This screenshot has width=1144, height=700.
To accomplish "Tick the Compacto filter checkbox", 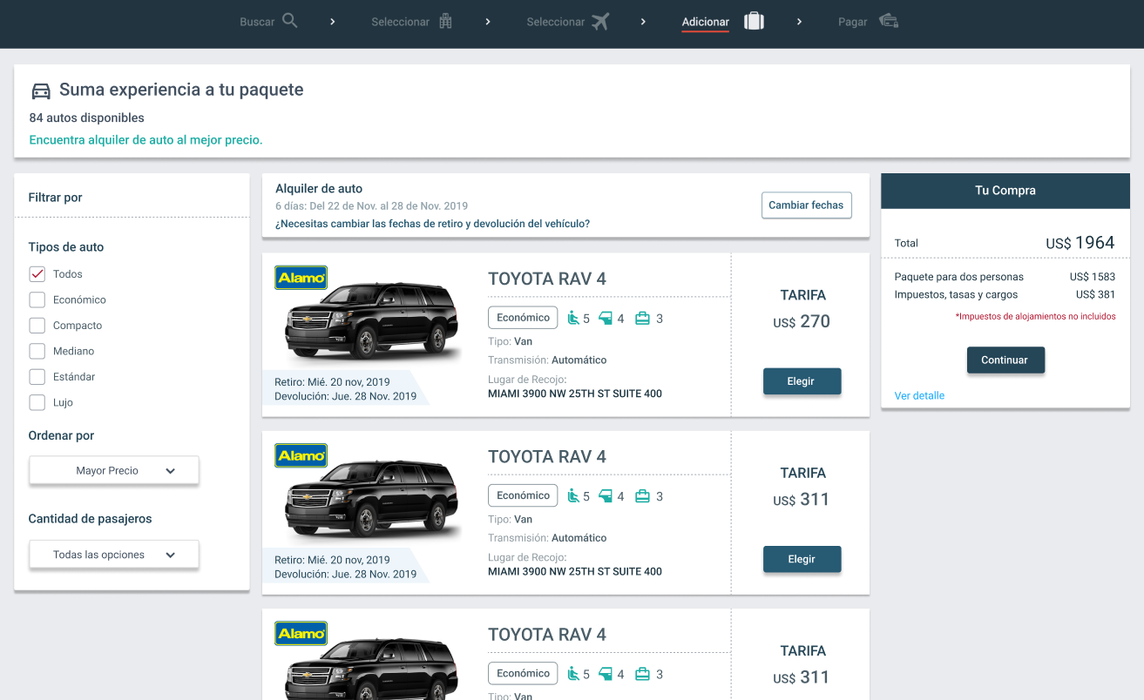I will pos(37,326).
